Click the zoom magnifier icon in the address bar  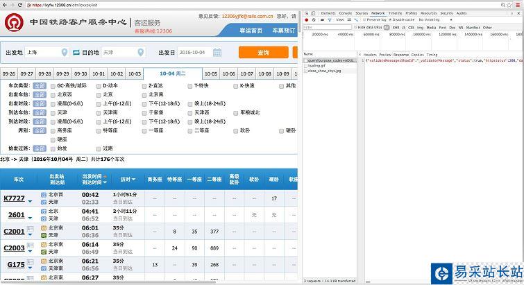point(503,5)
